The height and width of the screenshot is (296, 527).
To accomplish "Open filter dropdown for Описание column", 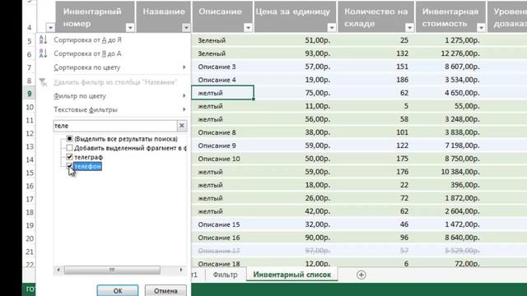I will 248,27.
